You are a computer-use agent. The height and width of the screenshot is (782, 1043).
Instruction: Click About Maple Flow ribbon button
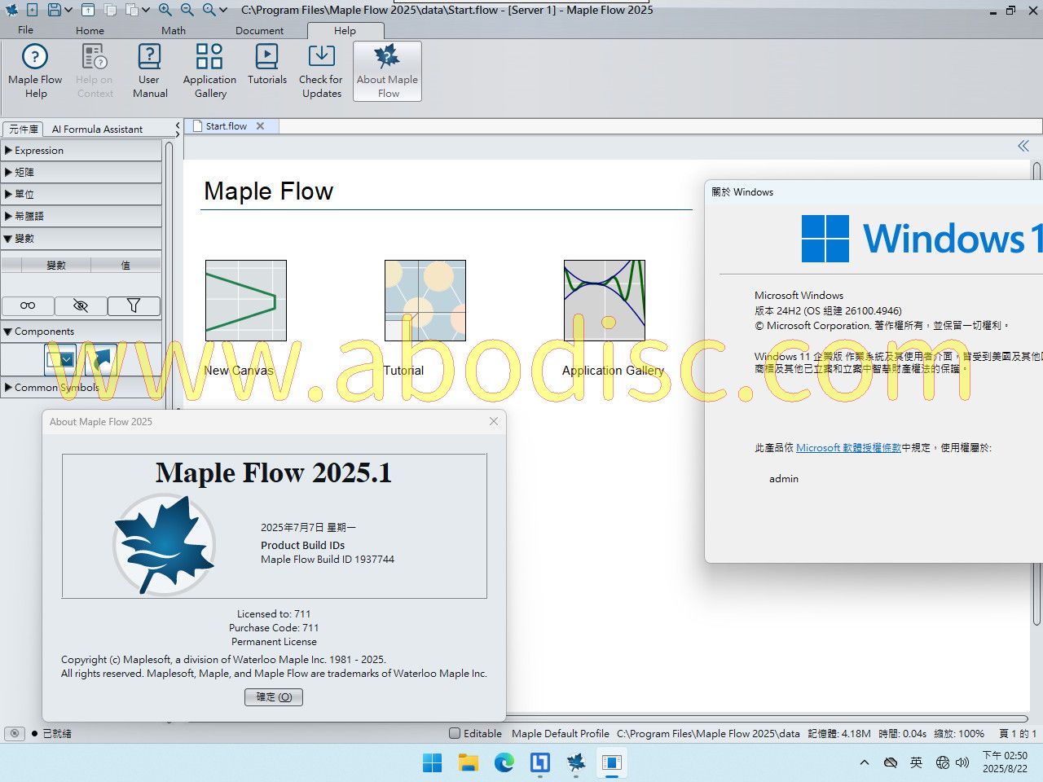(387, 72)
